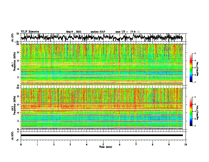This screenshot has height=162, width=209.
Task: Click the "Time (min)" axis label
Action: click(106, 147)
